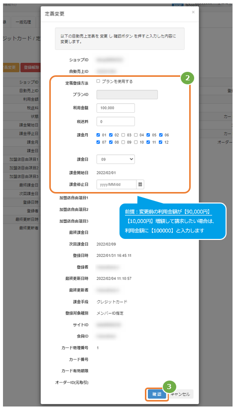Viewport: 238px width, 408px height.
Task: Uncheck billing month 08
Action: [111, 142]
